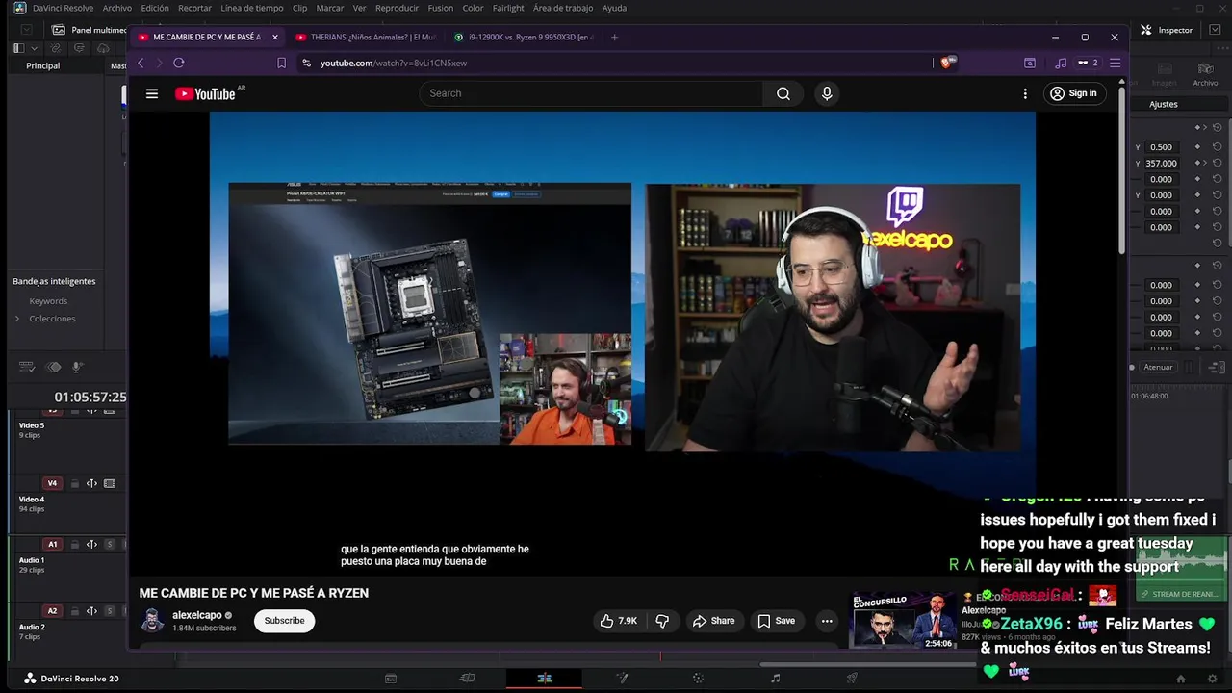1232x693 pixels.
Task: Toggle the lock on track A2
Action: coord(73,610)
